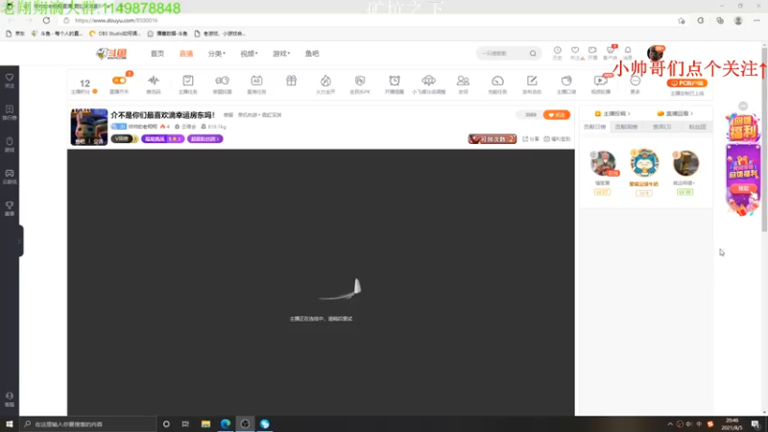The width and height of the screenshot is (768, 432).
Task: Switch to the 贡献日榜 tab
Action: pyautogui.click(x=594, y=127)
